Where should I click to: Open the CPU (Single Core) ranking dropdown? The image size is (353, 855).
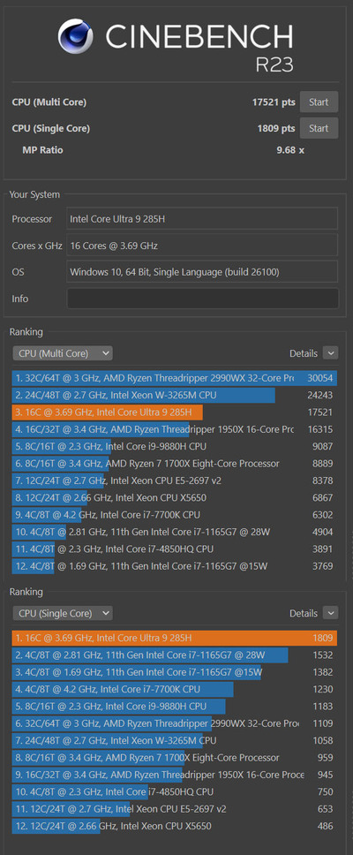(x=62, y=613)
